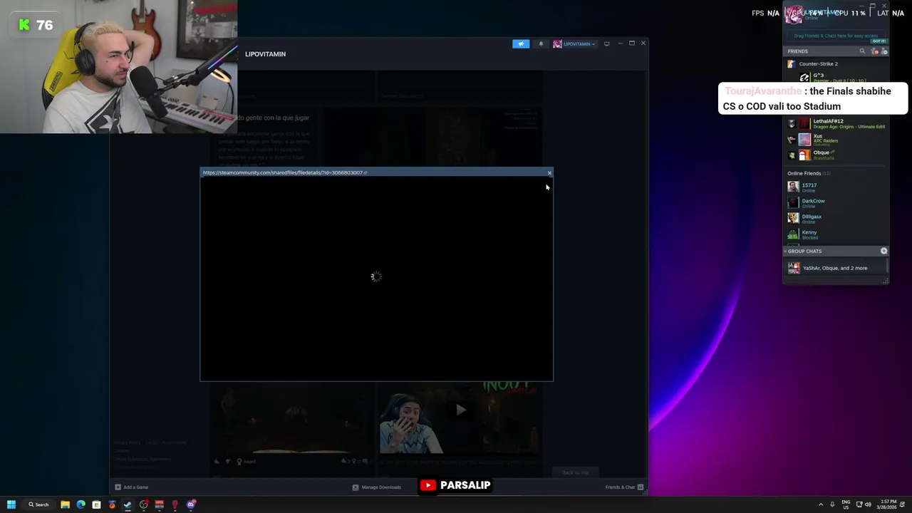The height and width of the screenshot is (513, 912).
Task: Click the taskbar Search box
Action: coord(38,504)
